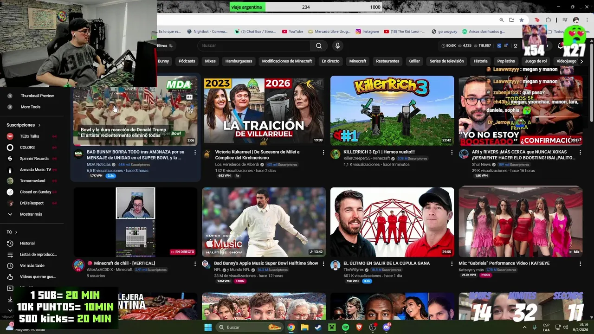Expand Mostrar más subscriptions
This screenshot has width=594, height=334.
[32, 214]
